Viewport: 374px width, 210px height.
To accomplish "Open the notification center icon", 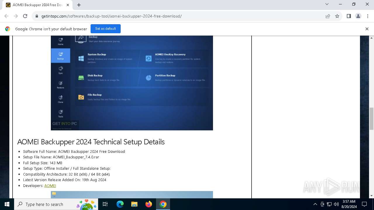I will pyautogui.click(x=364, y=204).
